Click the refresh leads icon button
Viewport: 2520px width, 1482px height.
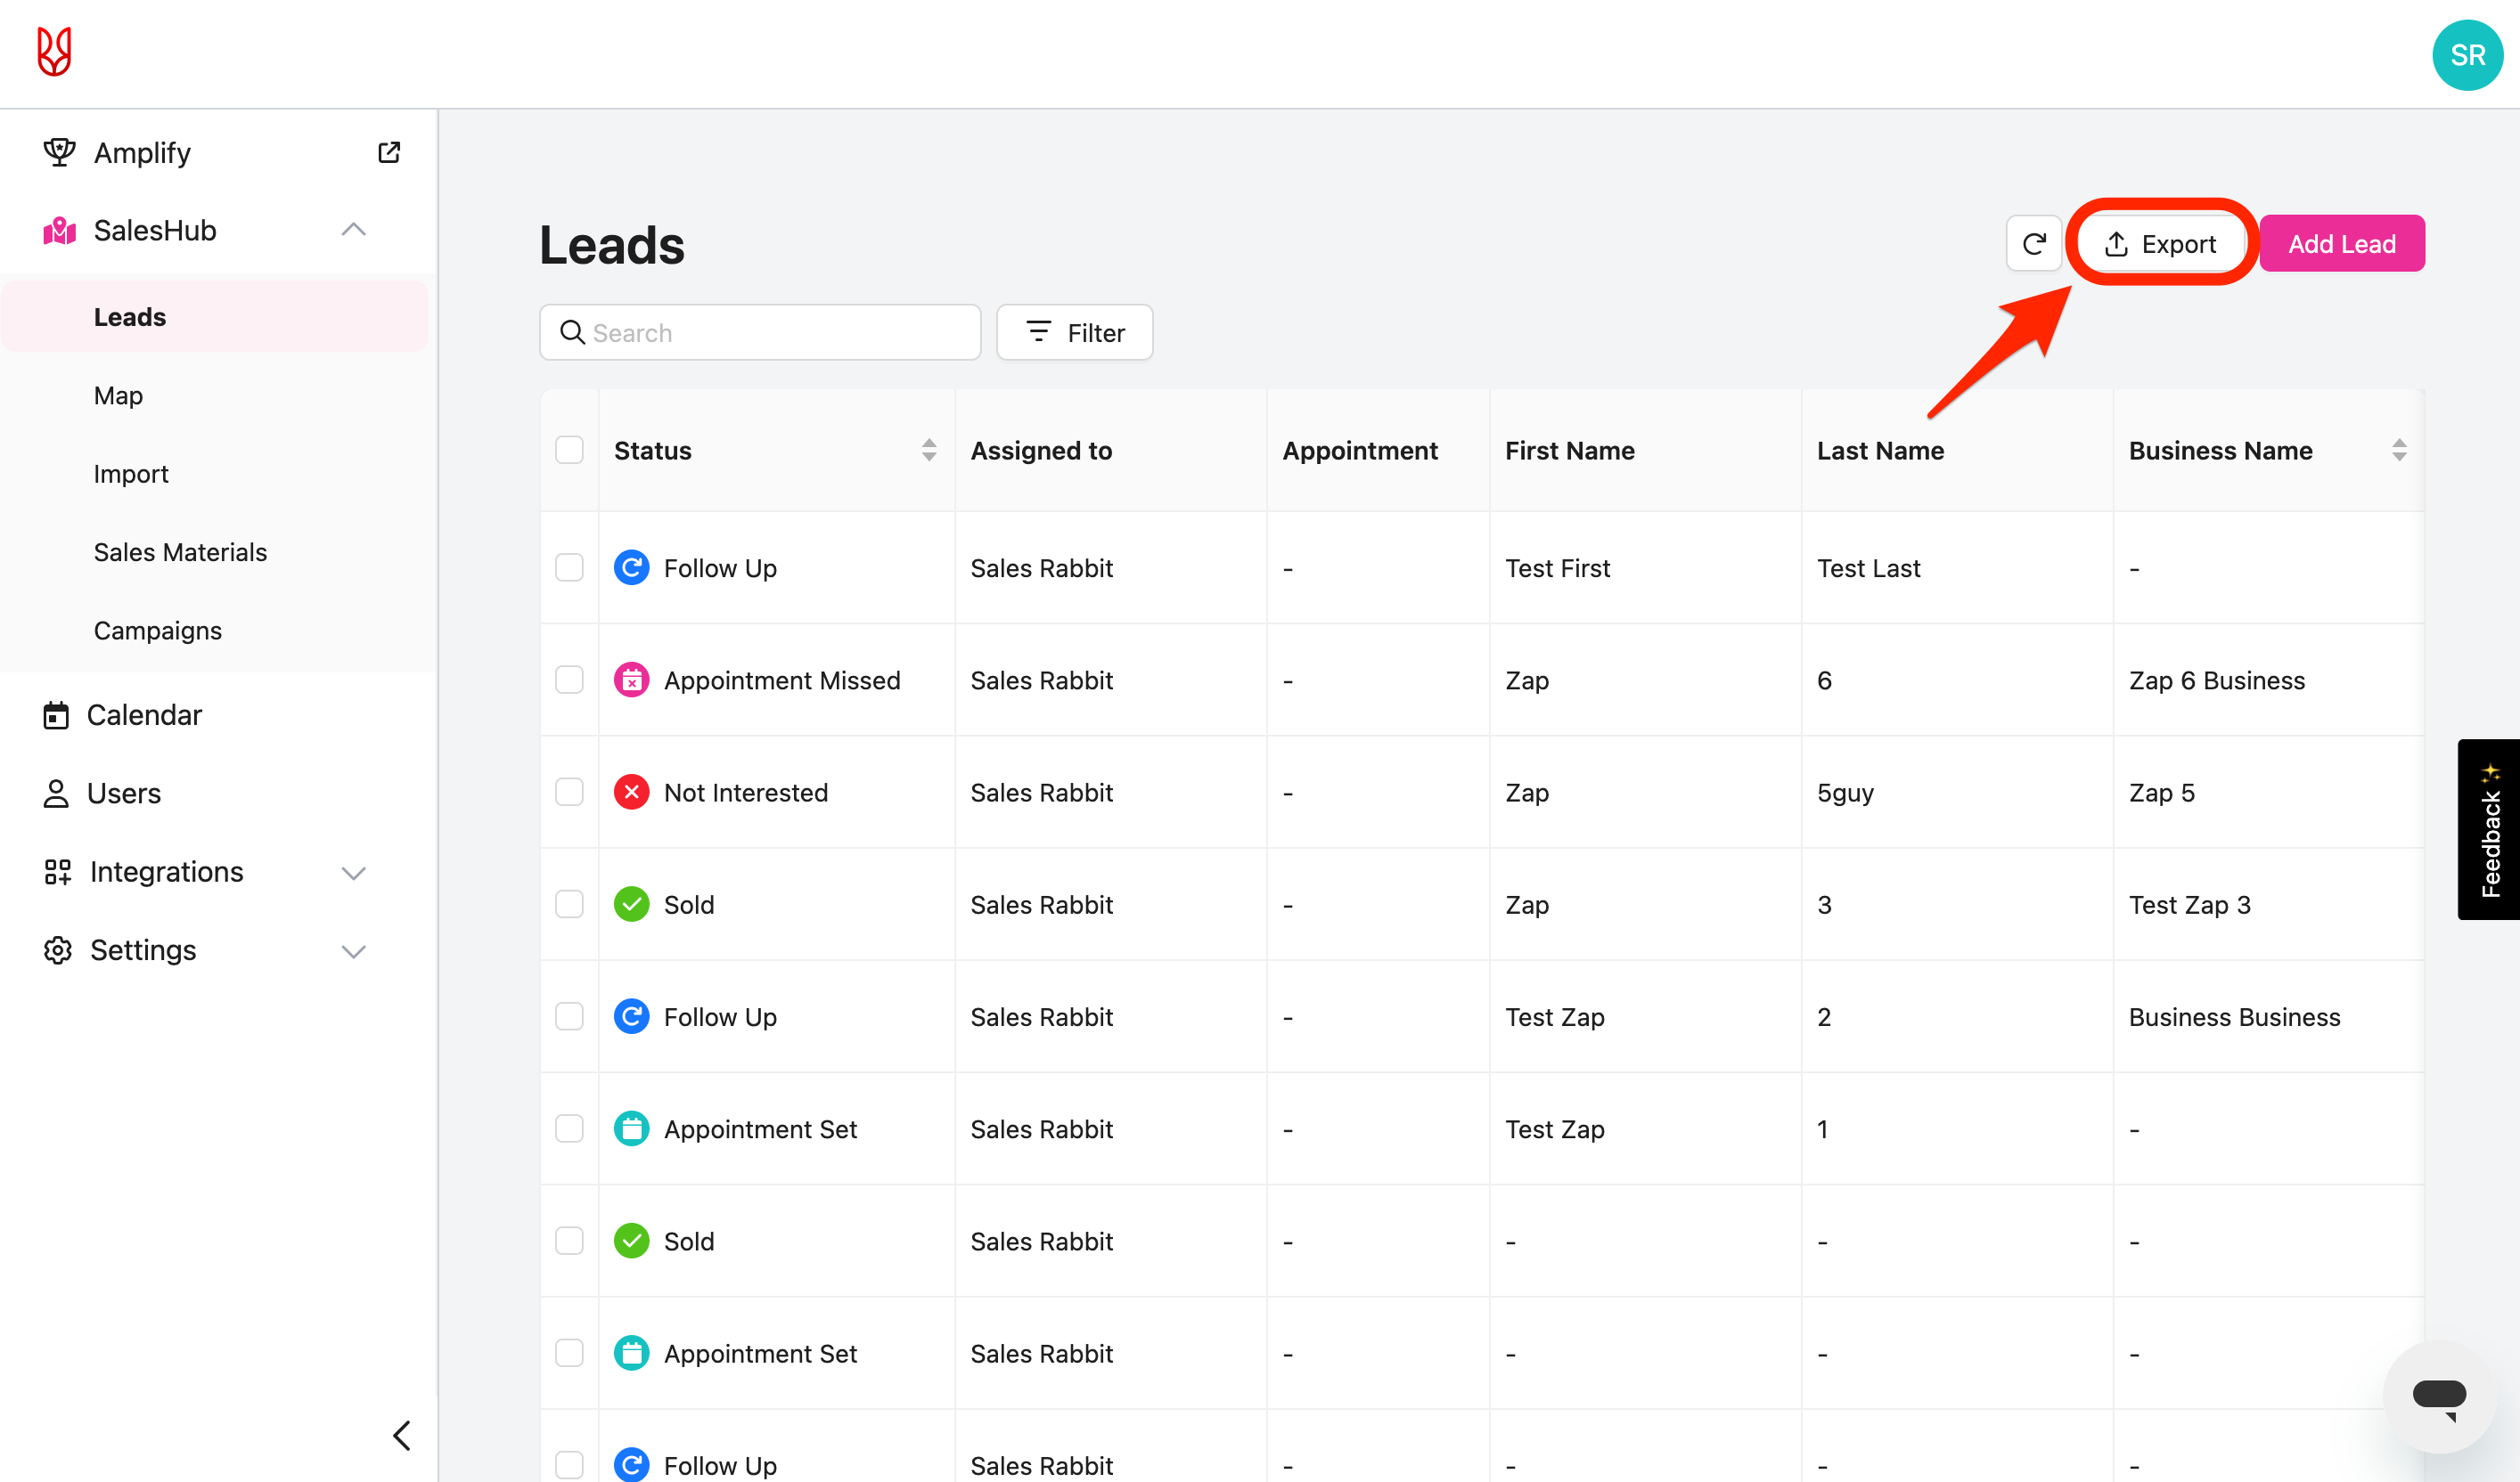point(2033,244)
